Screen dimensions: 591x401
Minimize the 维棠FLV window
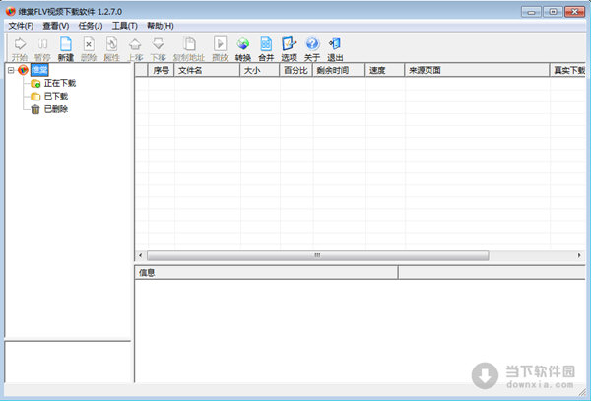point(531,12)
